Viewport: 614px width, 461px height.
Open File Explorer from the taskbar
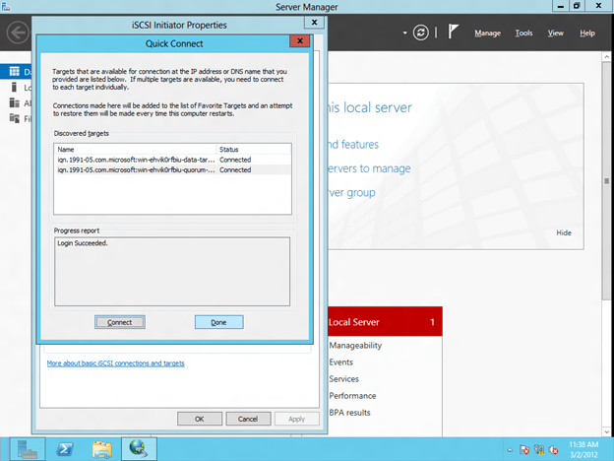coord(102,449)
